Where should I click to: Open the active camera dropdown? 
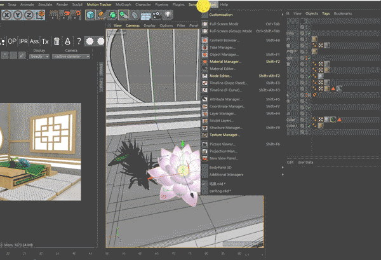pyautogui.click(x=71, y=57)
